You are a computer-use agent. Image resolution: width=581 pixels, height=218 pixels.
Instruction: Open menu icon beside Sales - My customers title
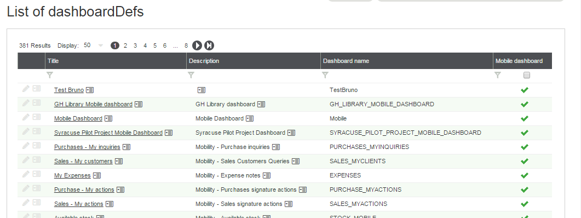click(x=119, y=161)
